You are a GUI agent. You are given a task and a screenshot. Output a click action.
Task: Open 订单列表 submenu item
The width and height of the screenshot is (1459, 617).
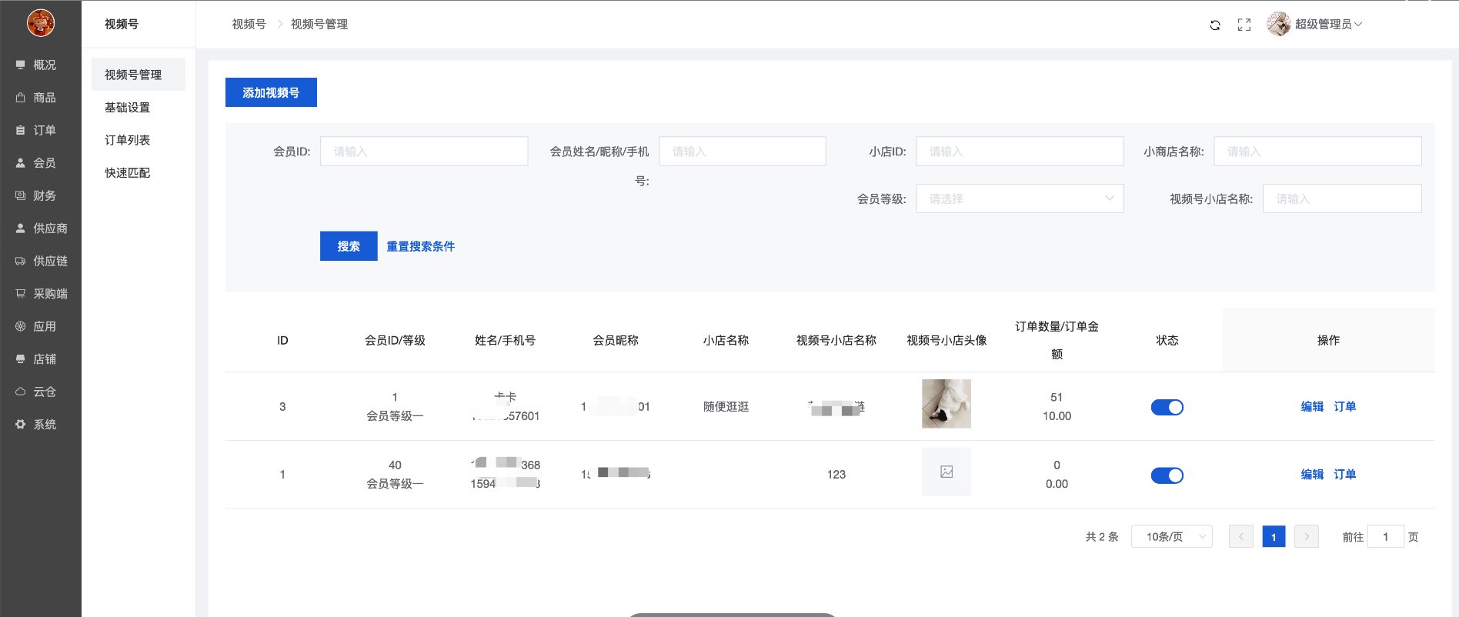click(128, 140)
